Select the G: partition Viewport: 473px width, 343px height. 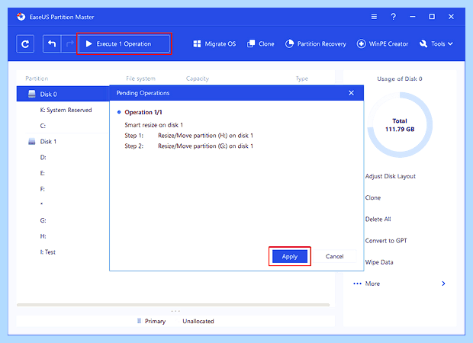[43, 220]
